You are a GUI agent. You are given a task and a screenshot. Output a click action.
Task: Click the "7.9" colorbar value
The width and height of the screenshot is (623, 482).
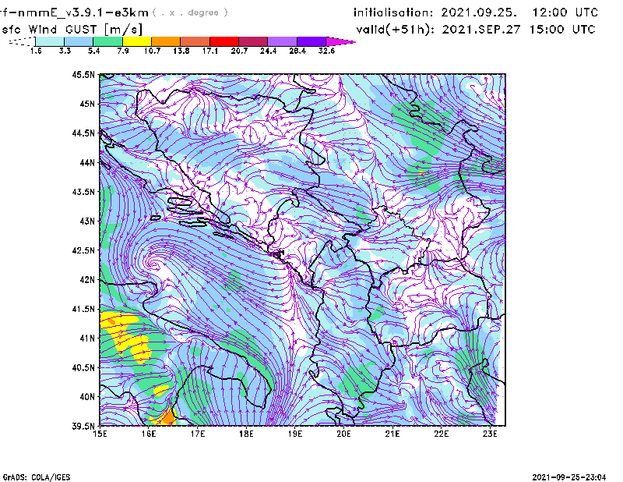click(123, 51)
